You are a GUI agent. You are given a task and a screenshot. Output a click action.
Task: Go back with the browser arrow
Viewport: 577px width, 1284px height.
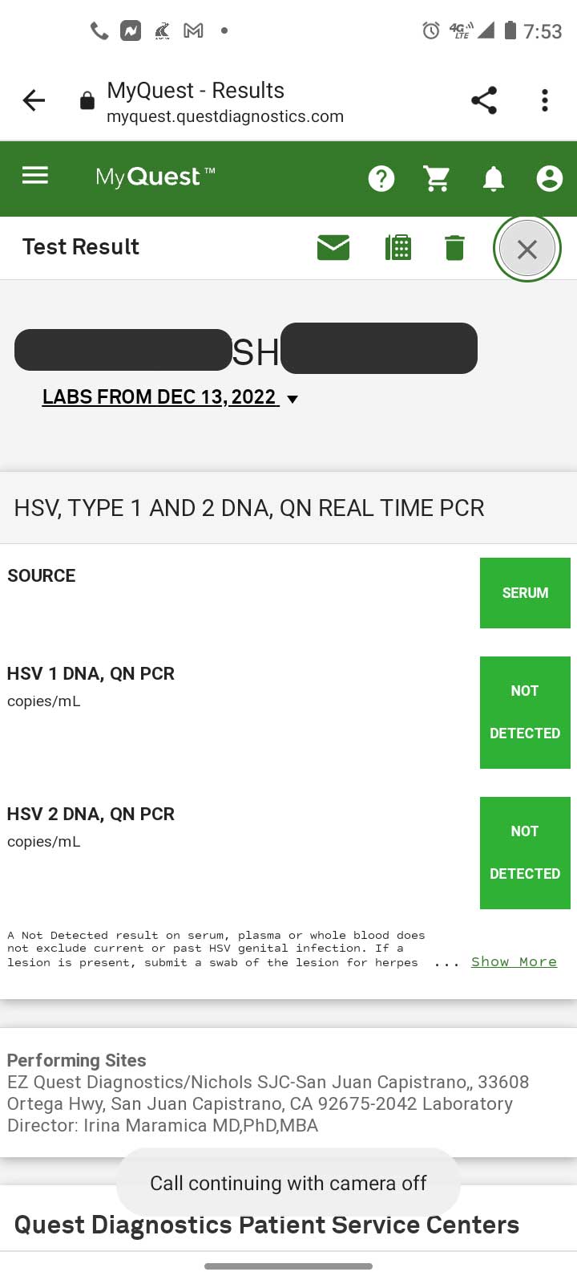34,100
